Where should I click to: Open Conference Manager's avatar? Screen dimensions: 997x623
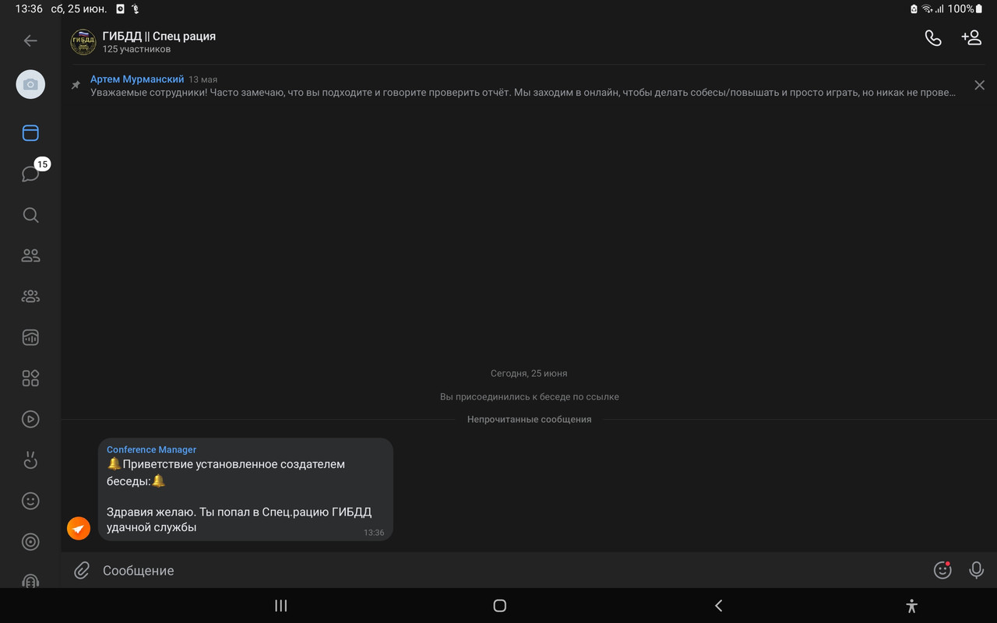click(x=78, y=528)
